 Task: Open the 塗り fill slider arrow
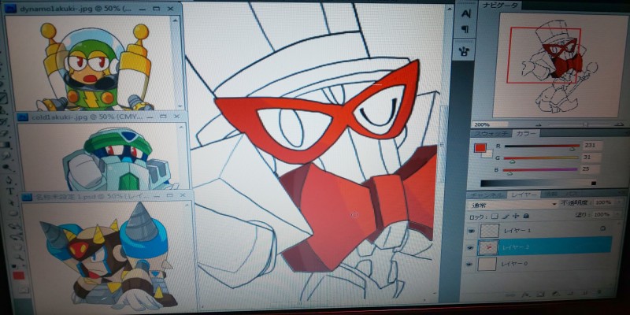[x=618, y=215]
